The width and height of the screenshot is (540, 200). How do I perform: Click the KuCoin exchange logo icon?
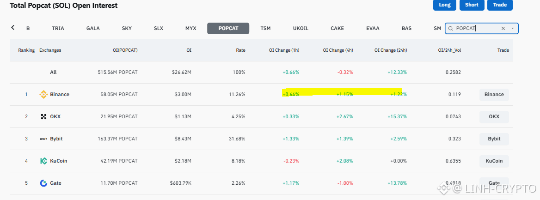click(x=43, y=161)
